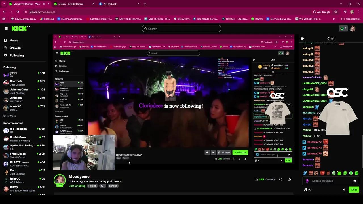The width and height of the screenshot is (363, 204).
Task: Open chat settings with the gear icon
Action: tap(344, 190)
